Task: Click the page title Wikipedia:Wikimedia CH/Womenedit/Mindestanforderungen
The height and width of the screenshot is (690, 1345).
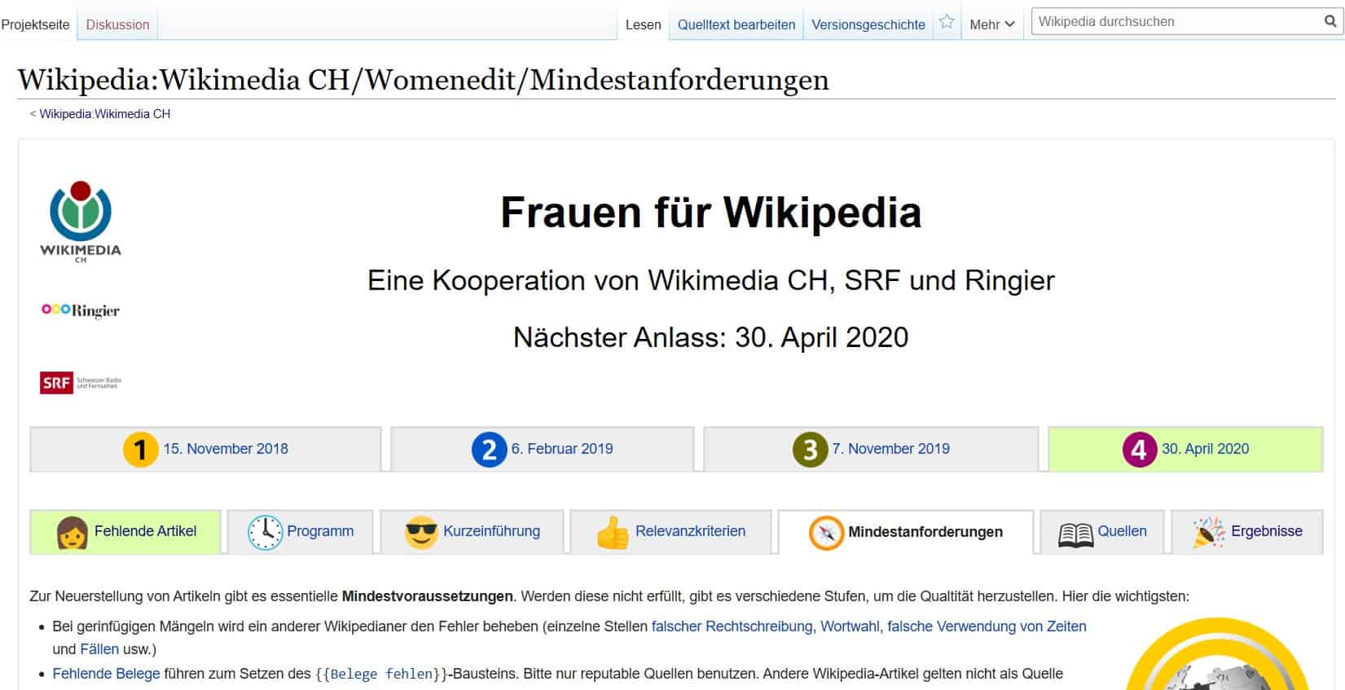Action: (x=424, y=80)
